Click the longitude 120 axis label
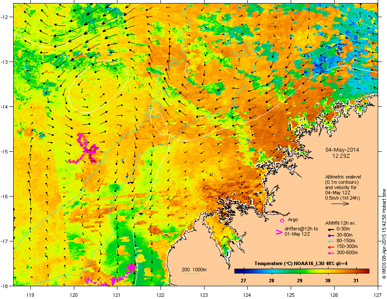387x299 pixels. pyautogui.click(x=74, y=295)
